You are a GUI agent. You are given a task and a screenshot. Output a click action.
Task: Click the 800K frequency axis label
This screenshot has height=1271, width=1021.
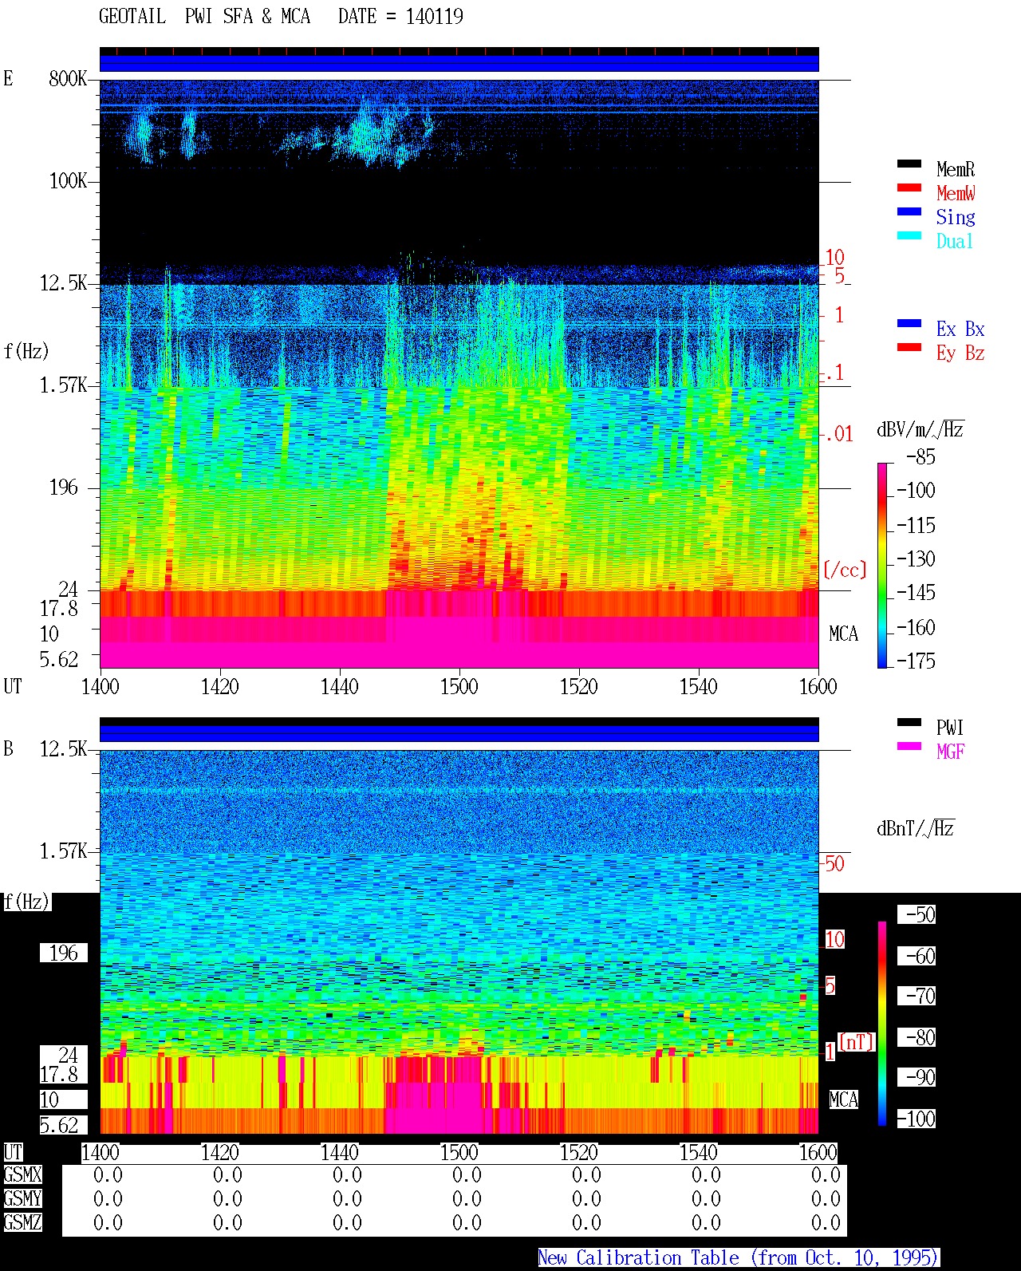click(x=68, y=78)
